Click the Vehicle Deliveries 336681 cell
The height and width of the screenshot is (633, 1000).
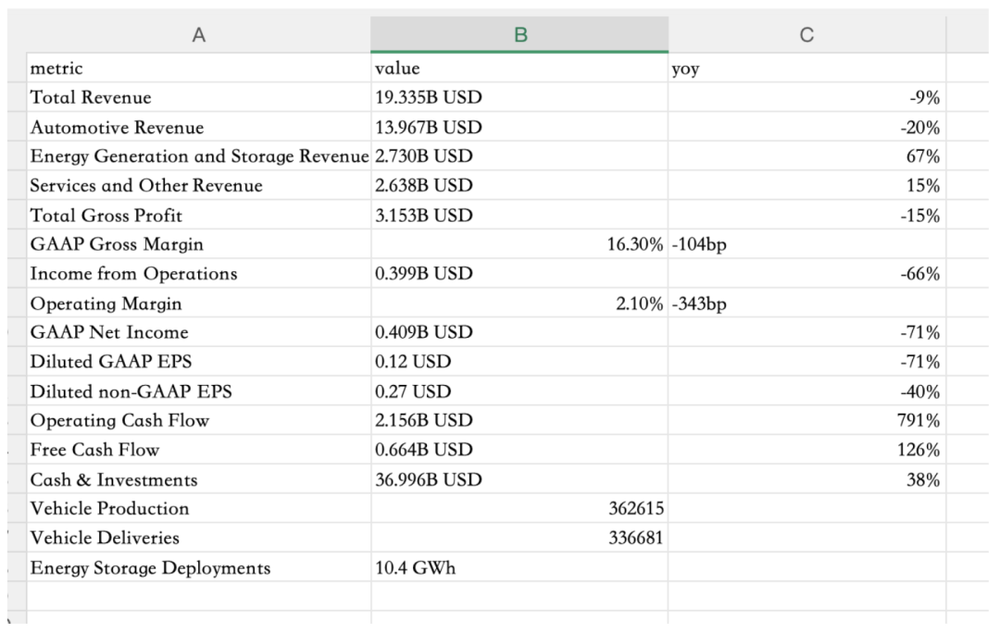coord(519,538)
